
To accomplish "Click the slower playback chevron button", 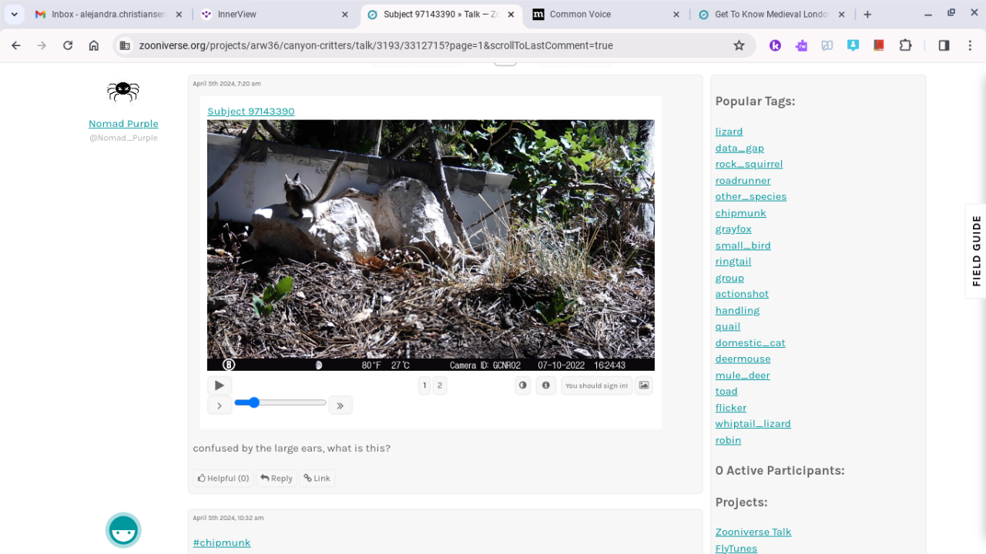I will click(220, 405).
